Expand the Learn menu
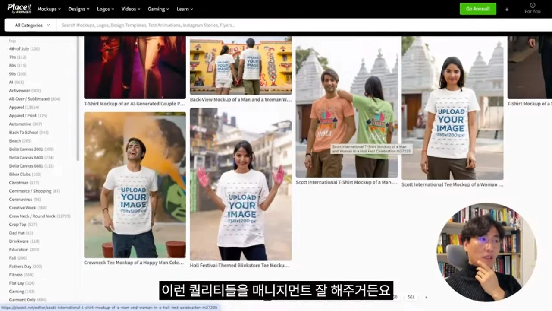This screenshot has width=552, height=311. [185, 9]
